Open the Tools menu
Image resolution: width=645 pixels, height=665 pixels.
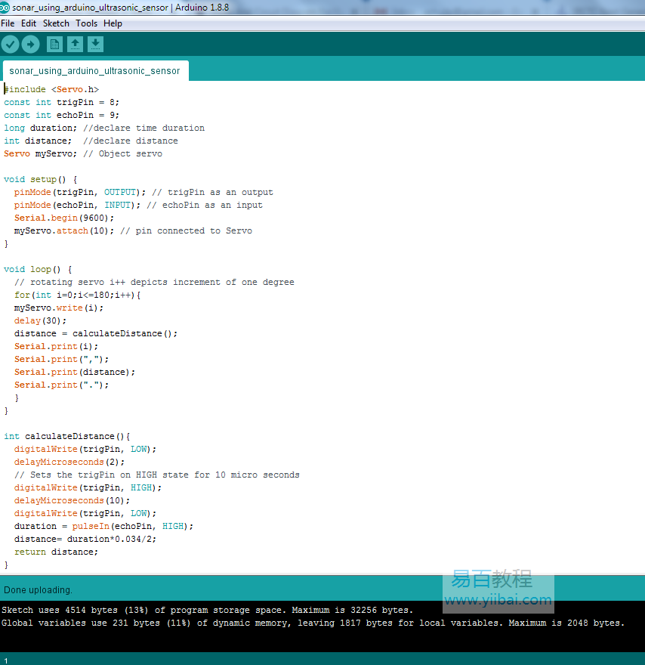click(x=86, y=23)
